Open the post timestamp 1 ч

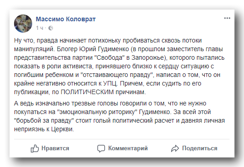point(39,28)
